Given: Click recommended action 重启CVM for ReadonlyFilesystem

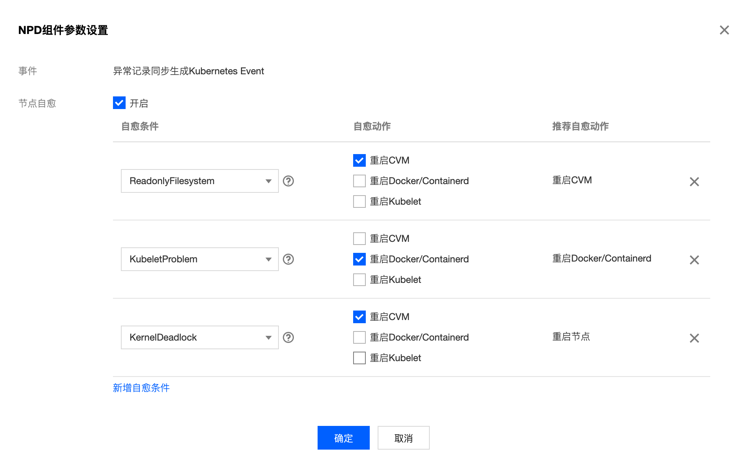Looking at the screenshot, I should (572, 180).
